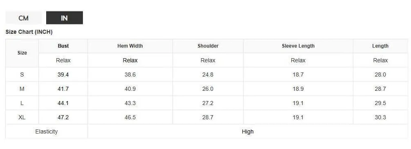Viewport: 411px width, 149px height.
Task: Click shoulder value 27.2 for size L
Action: 208,103
